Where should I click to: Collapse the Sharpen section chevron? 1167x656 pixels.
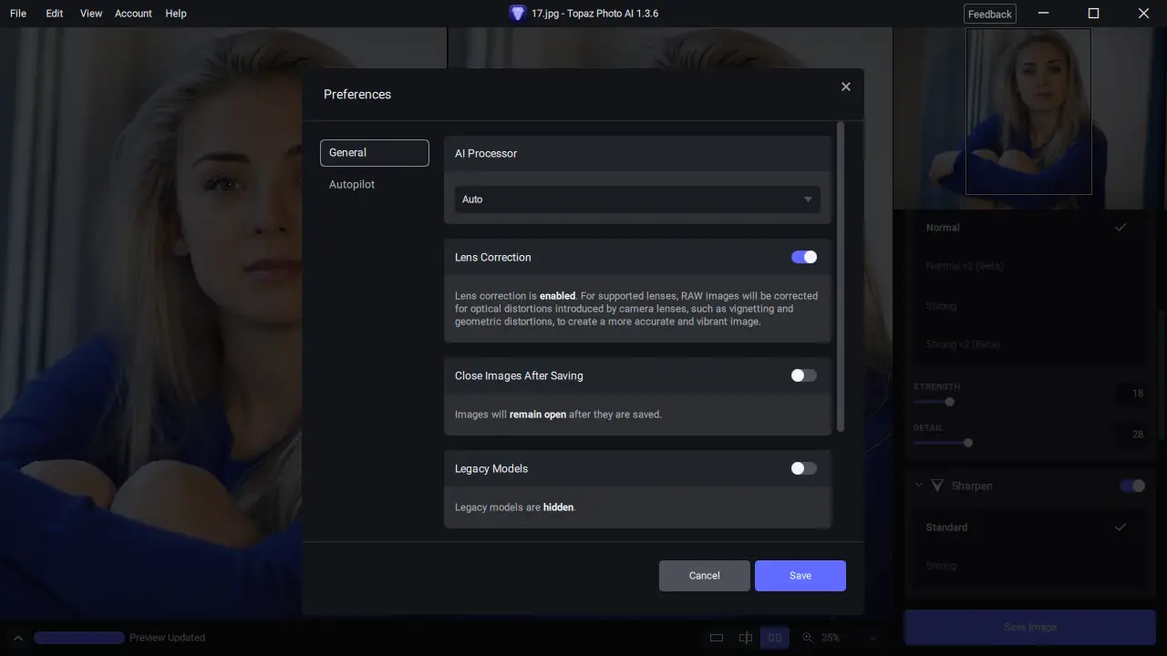[x=918, y=486]
